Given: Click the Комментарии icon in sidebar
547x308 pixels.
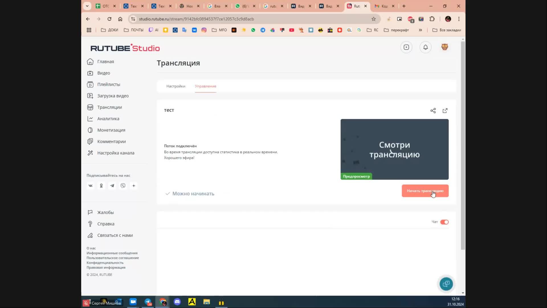Looking at the screenshot, I should click(90, 141).
